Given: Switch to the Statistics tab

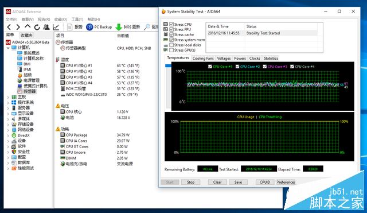Looking at the screenshot, I should click(271, 59).
